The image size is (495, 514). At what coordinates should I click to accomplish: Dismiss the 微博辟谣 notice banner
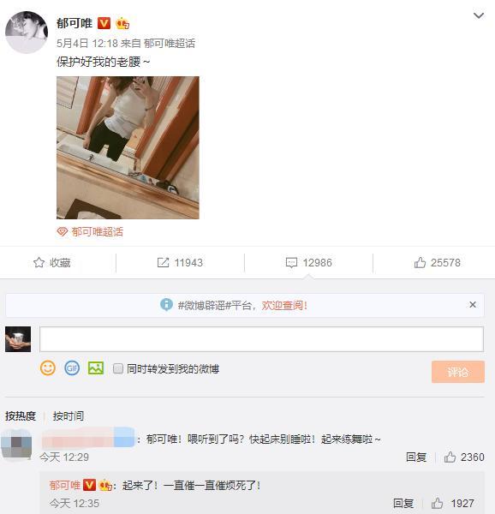coord(473,304)
